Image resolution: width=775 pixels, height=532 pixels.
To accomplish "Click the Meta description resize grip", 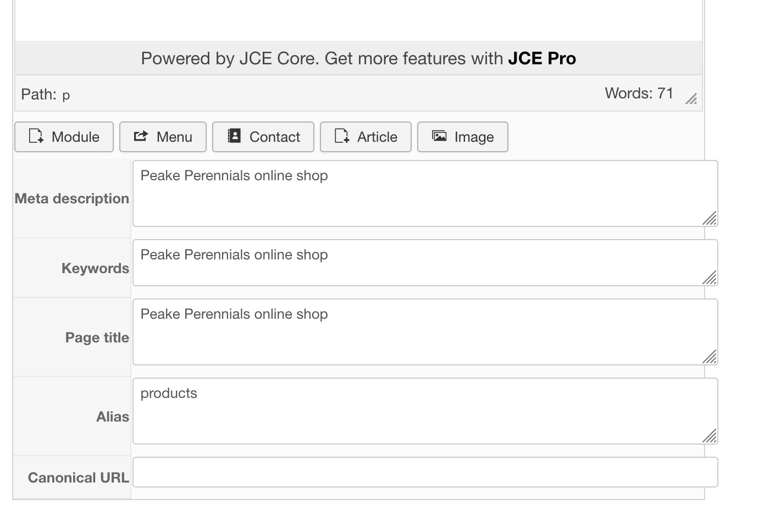I will (710, 219).
